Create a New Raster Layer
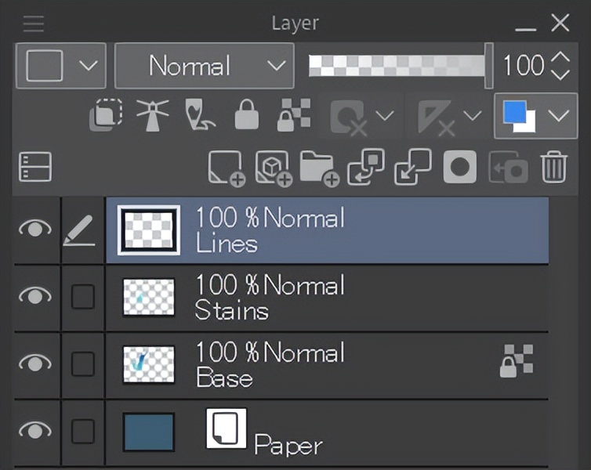Image resolution: width=591 pixels, height=470 pixels. [x=227, y=168]
